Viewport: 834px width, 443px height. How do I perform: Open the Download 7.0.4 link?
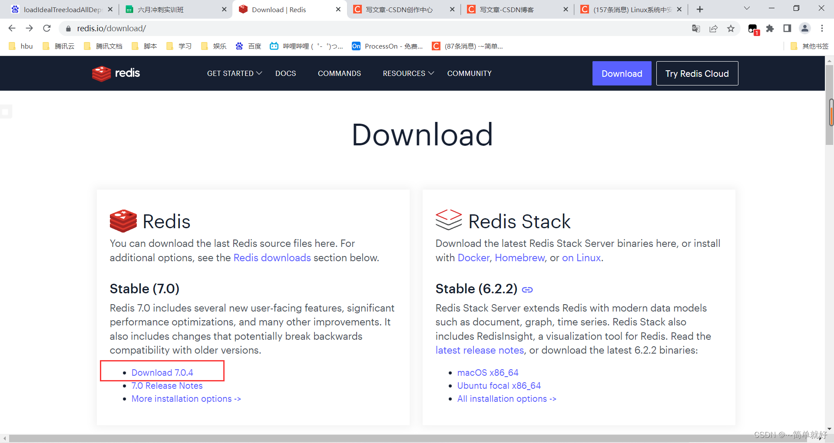162,372
